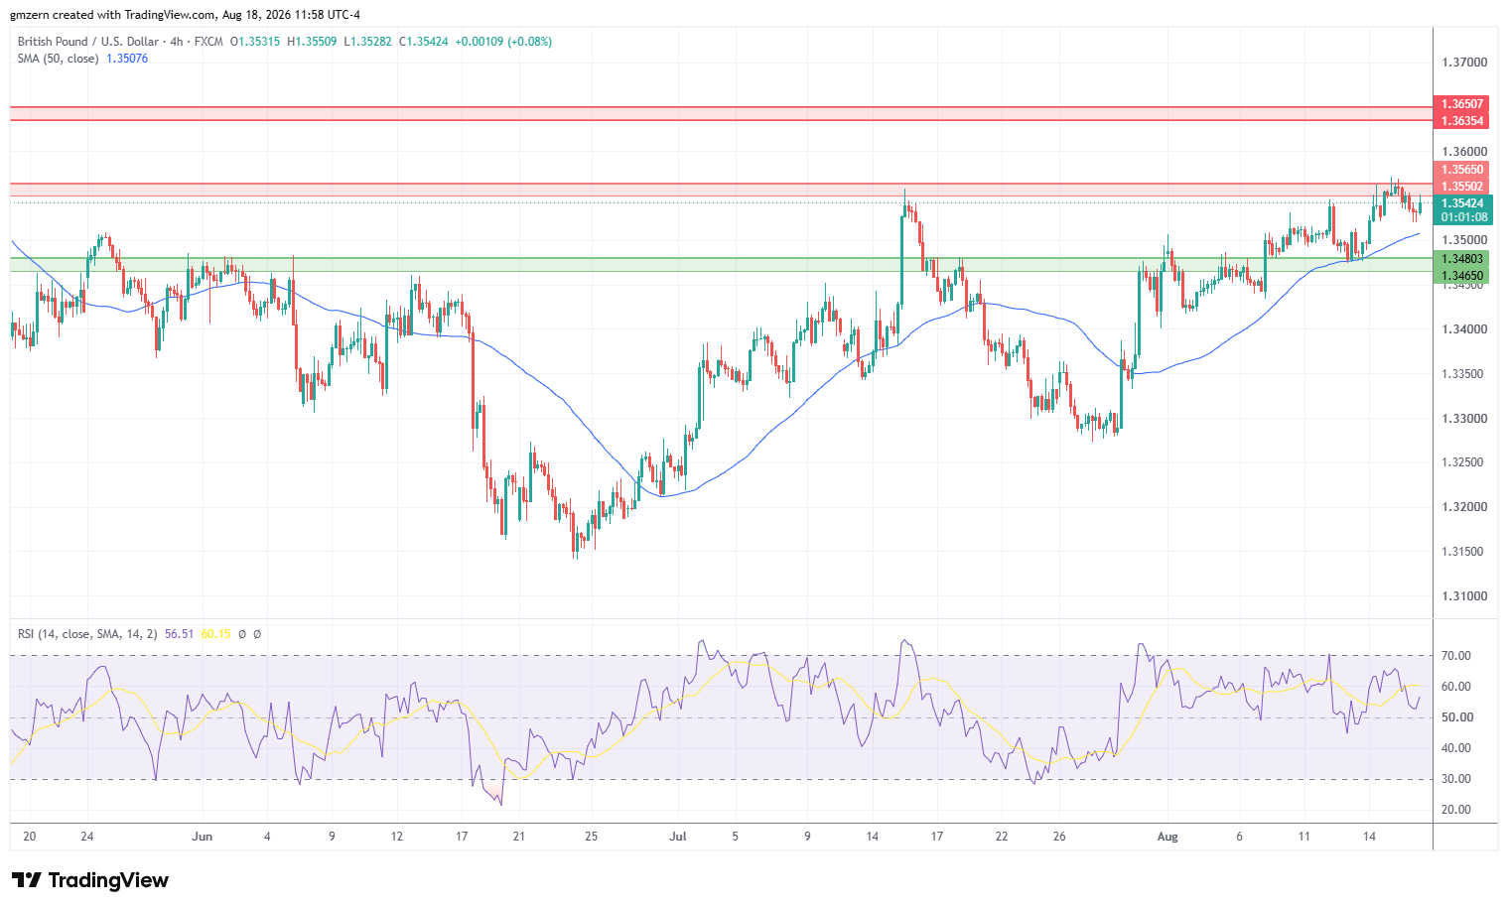Click the price change +0.00109 (+0.08%)
1508x910 pixels.
pos(503,42)
